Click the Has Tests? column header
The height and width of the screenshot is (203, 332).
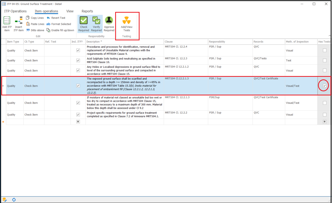[x=324, y=42]
